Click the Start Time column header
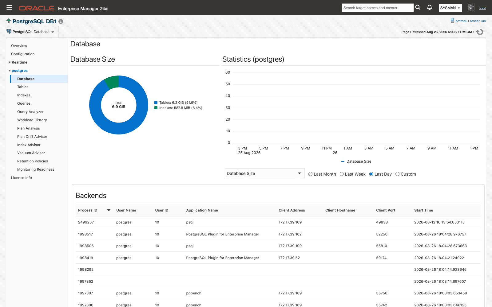Image resolution: width=492 pixels, height=307 pixels. pos(423,210)
